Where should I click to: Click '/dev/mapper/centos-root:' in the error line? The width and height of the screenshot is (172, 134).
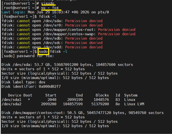click(70, 30)
